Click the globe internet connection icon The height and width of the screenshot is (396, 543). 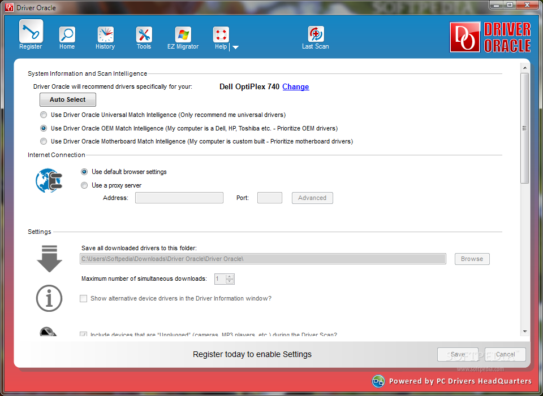click(49, 180)
